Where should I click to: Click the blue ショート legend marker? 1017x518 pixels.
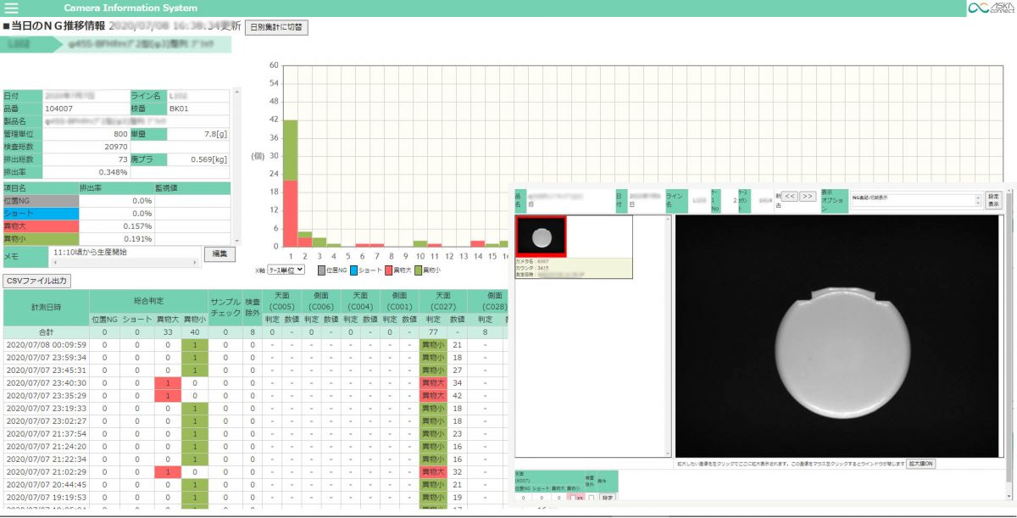353,270
